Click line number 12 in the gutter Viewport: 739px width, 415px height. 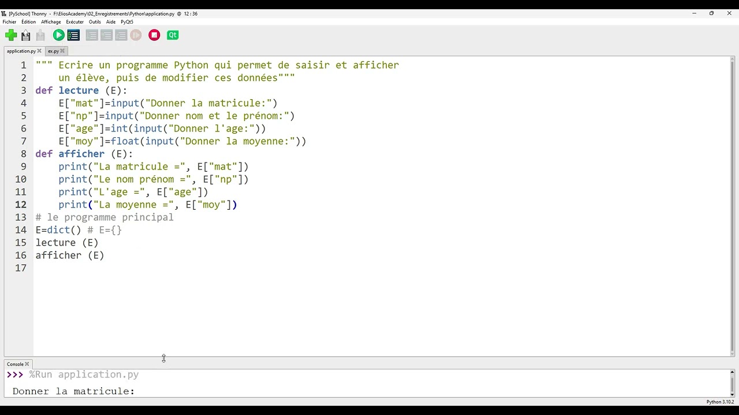tap(21, 205)
